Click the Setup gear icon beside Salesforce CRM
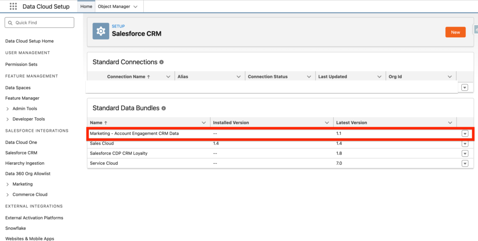 (x=101, y=31)
